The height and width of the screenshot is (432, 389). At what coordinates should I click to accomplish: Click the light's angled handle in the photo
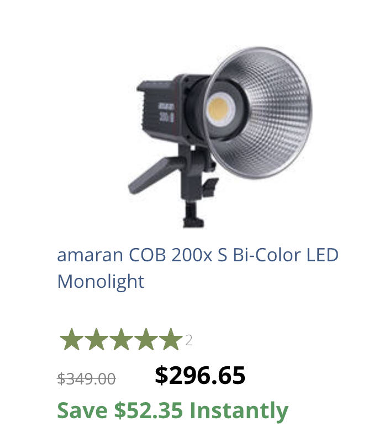153,175
